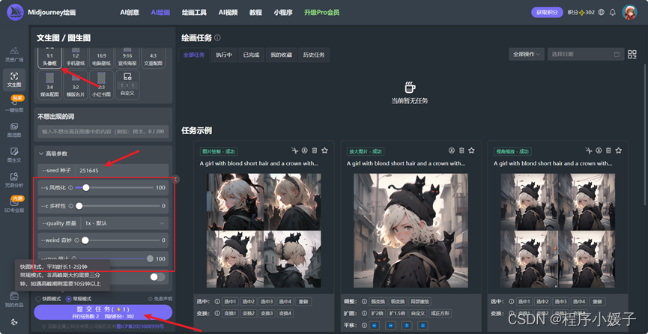Open the --quality 质量 dropdown
The image size is (648, 334).
[x=124, y=223]
